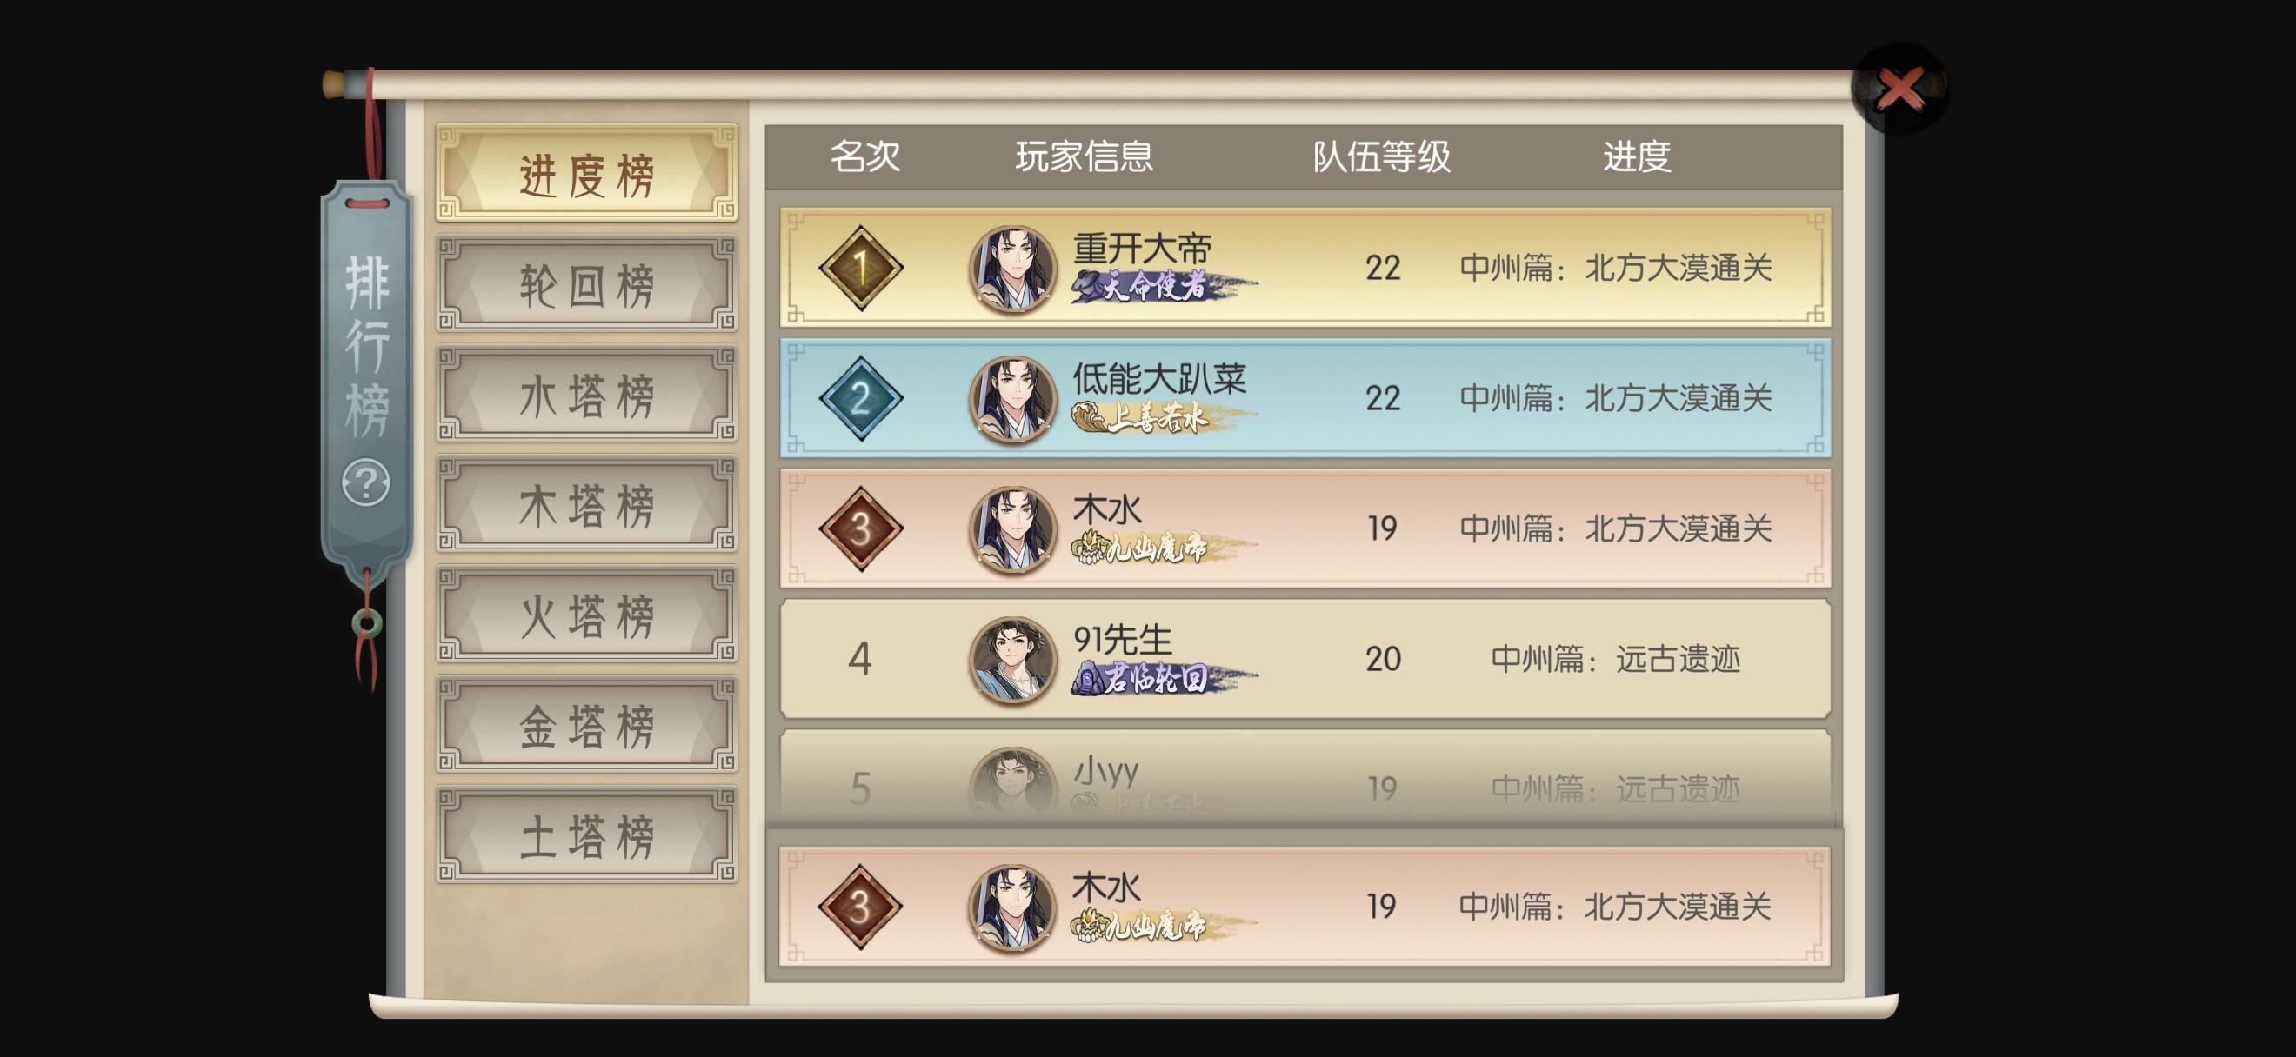Switch to the 轮回榜 tab
The image size is (2296, 1057).
pos(586,284)
